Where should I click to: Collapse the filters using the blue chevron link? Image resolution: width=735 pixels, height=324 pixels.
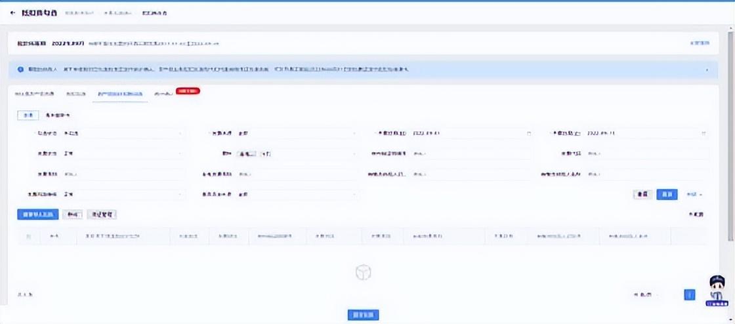694,194
